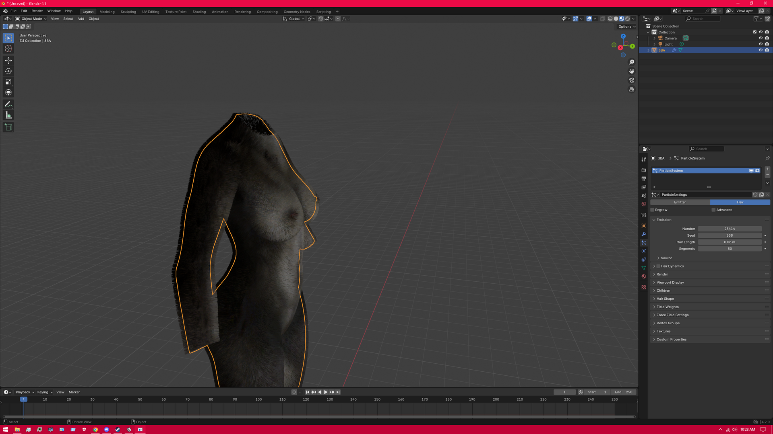773x434 pixels.
Task: Open the Object Mode dropdown
Action: (x=31, y=19)
